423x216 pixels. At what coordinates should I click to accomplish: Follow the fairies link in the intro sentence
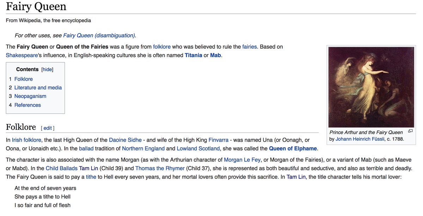coord(250,47)
